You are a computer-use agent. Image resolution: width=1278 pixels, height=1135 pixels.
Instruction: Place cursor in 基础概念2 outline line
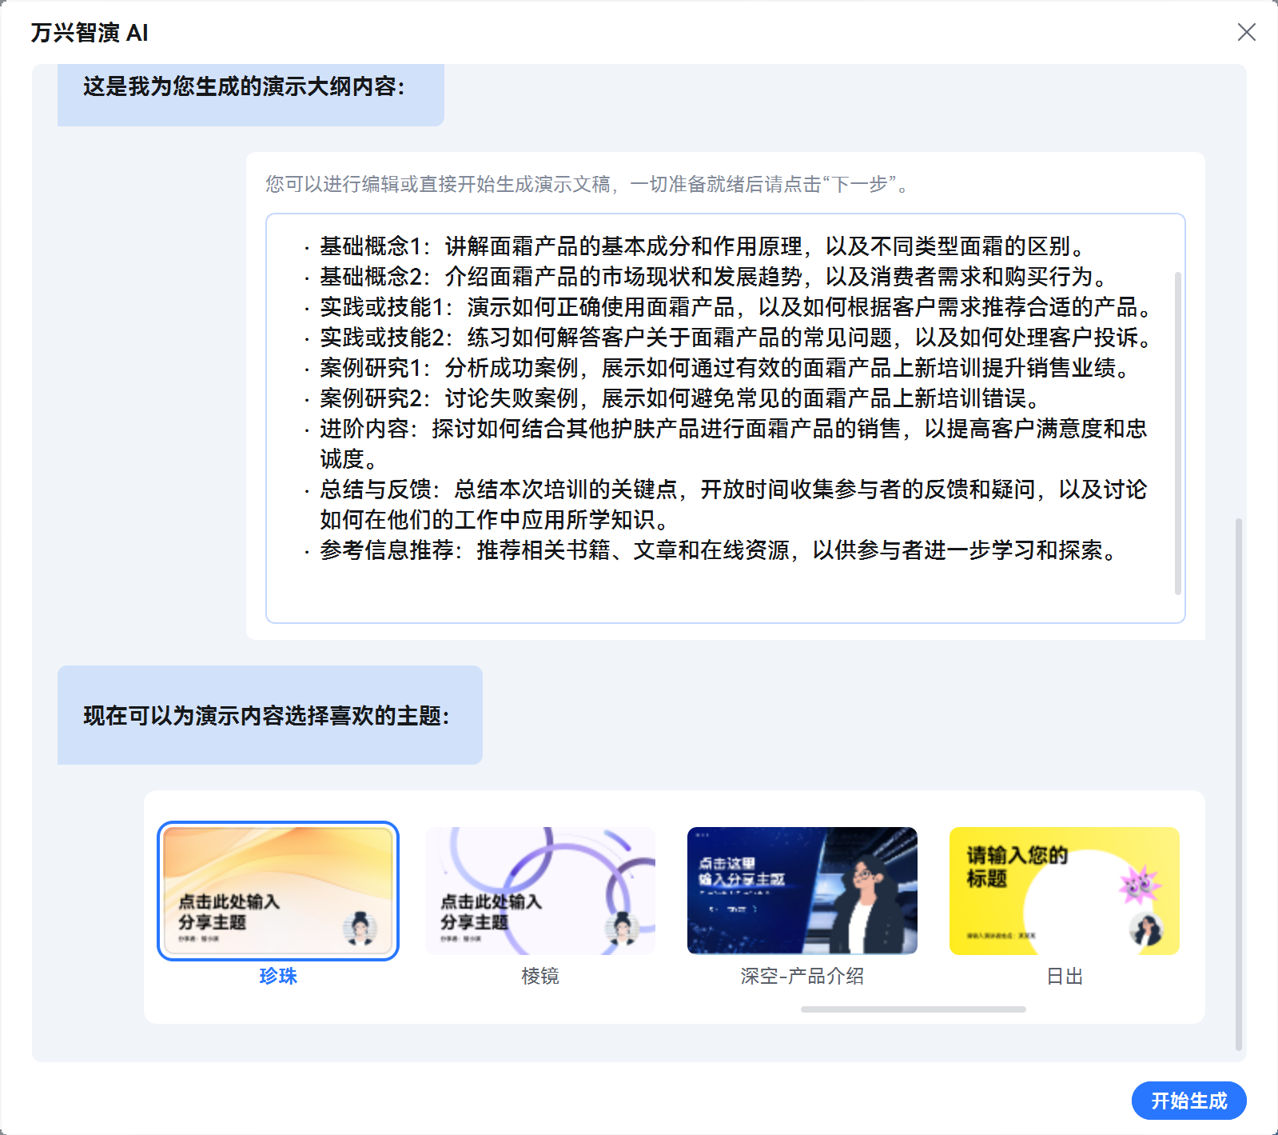(x=715, y=276)
